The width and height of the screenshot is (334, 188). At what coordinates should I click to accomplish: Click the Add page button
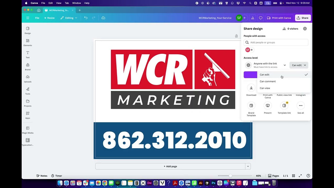(170, 166)
